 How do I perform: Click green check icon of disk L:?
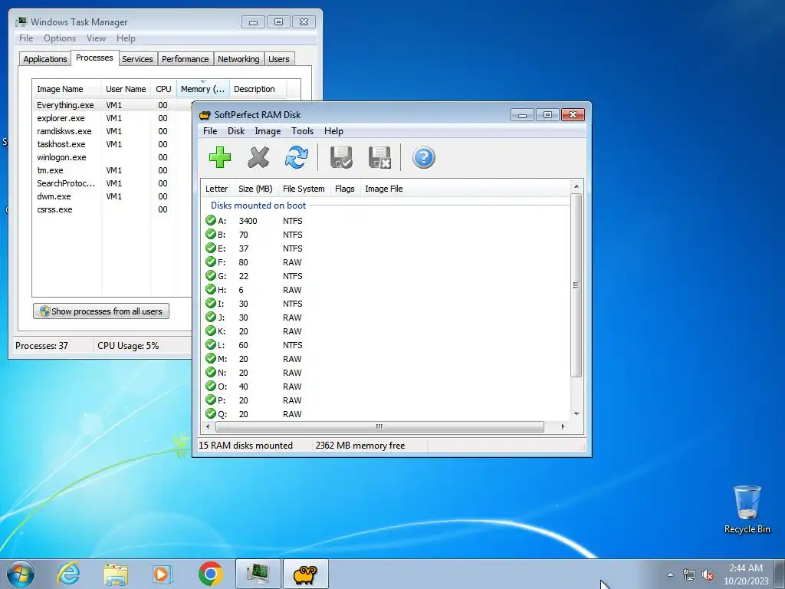pyautogui.click(x=211, y=344)
